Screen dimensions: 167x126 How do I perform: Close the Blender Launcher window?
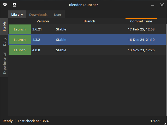point(162,5)
